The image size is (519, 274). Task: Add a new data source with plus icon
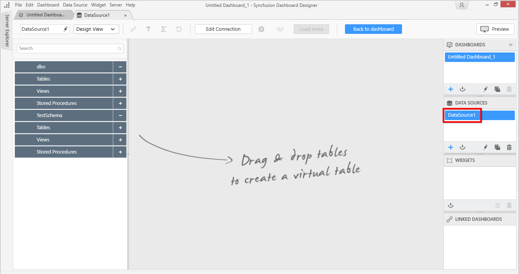[x=451, y=147]
